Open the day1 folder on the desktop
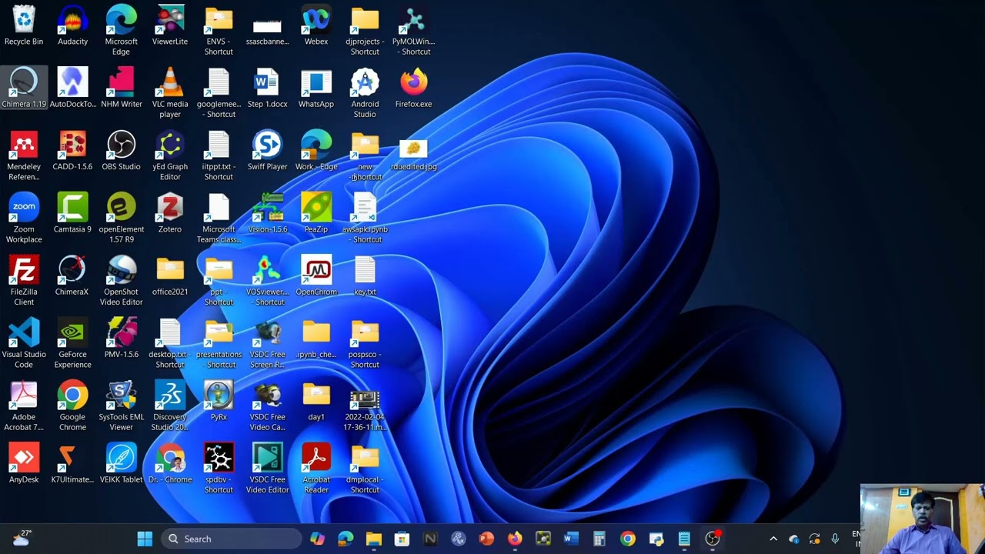985x554 pixels. pyautogui.click(x=316, y=401)
